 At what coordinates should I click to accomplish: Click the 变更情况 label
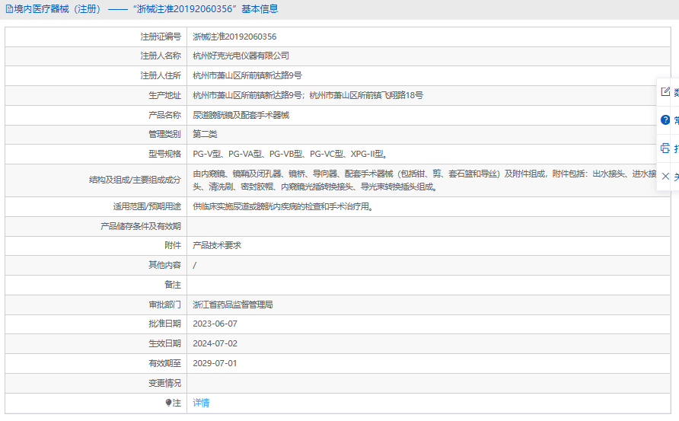[164, 383]
